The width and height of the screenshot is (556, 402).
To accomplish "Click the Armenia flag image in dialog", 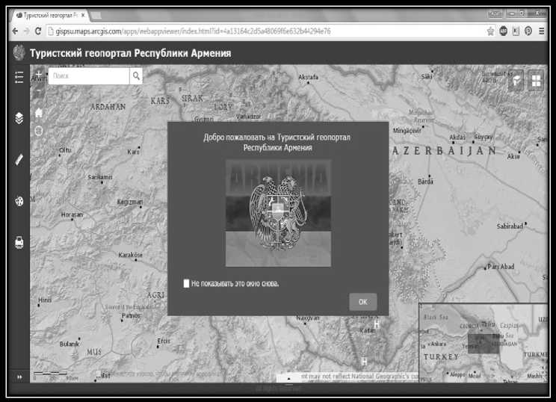I will 278,213.
